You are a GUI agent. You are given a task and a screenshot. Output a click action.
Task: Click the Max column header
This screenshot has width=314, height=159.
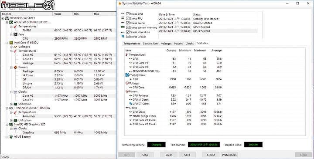102,14
